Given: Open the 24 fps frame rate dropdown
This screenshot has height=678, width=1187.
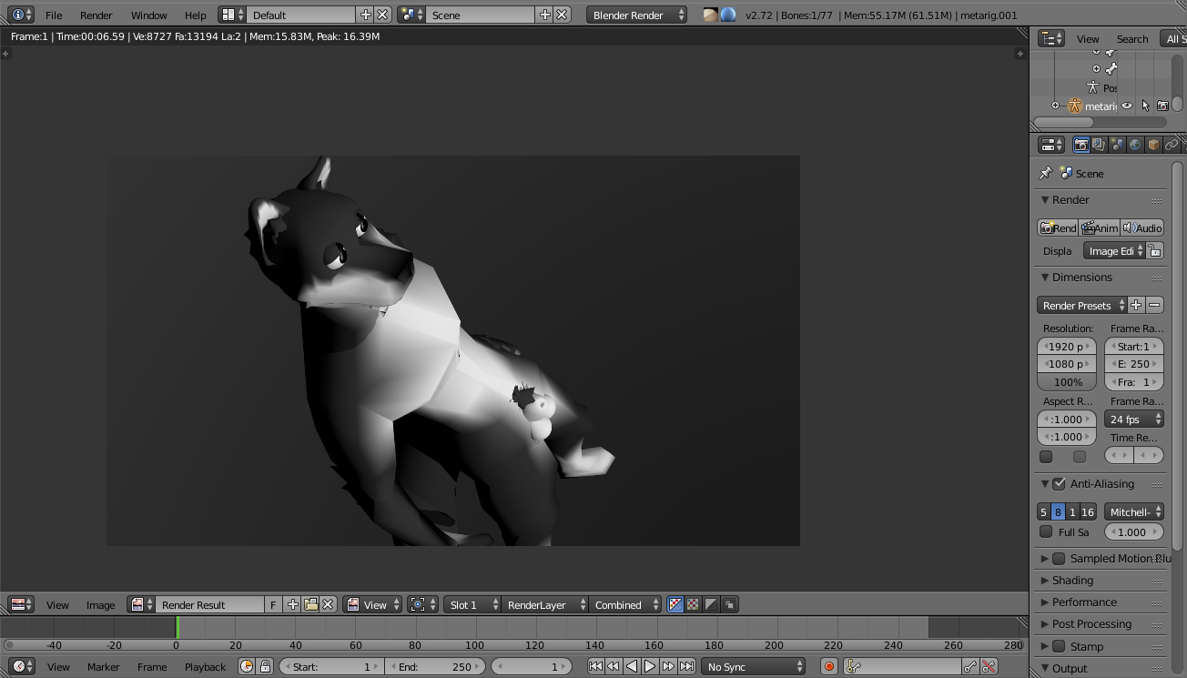Looking at the screenshot, I should tap(1133, 419).
